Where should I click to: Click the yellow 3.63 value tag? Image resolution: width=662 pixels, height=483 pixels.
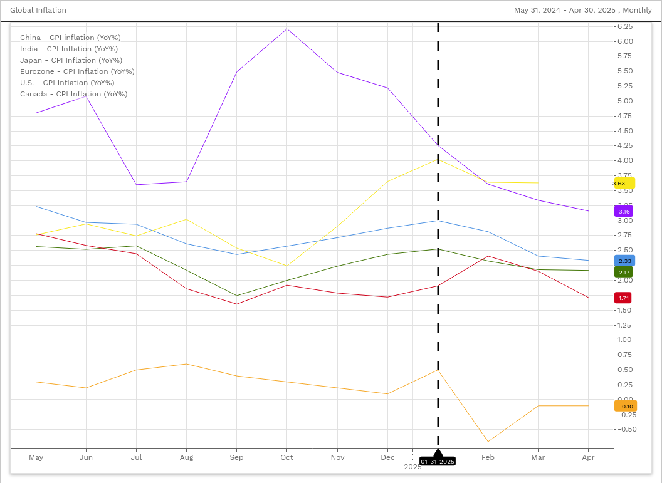pos(623,184)
